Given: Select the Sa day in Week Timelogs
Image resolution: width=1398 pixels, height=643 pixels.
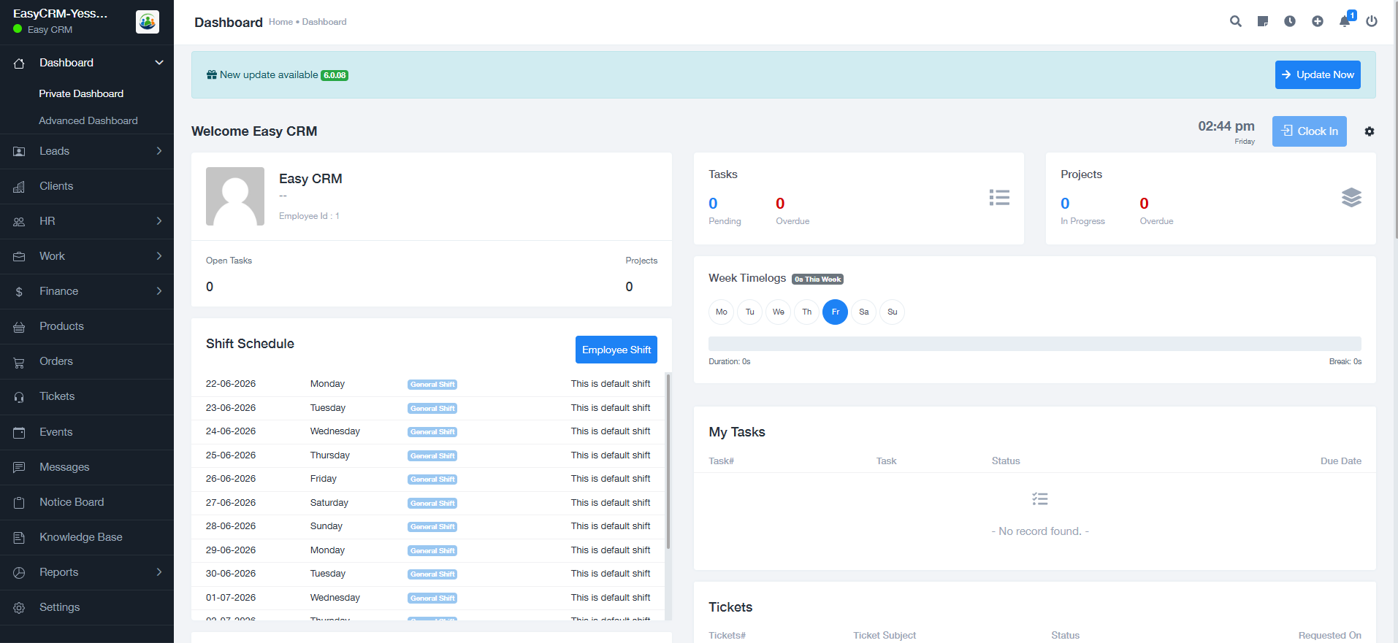Looking at the screenshot, I should point(863,312).
